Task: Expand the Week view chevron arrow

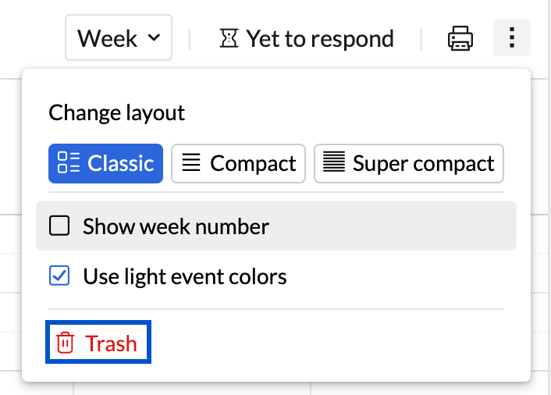Action: pyautogui.click(x=155, y=37)
